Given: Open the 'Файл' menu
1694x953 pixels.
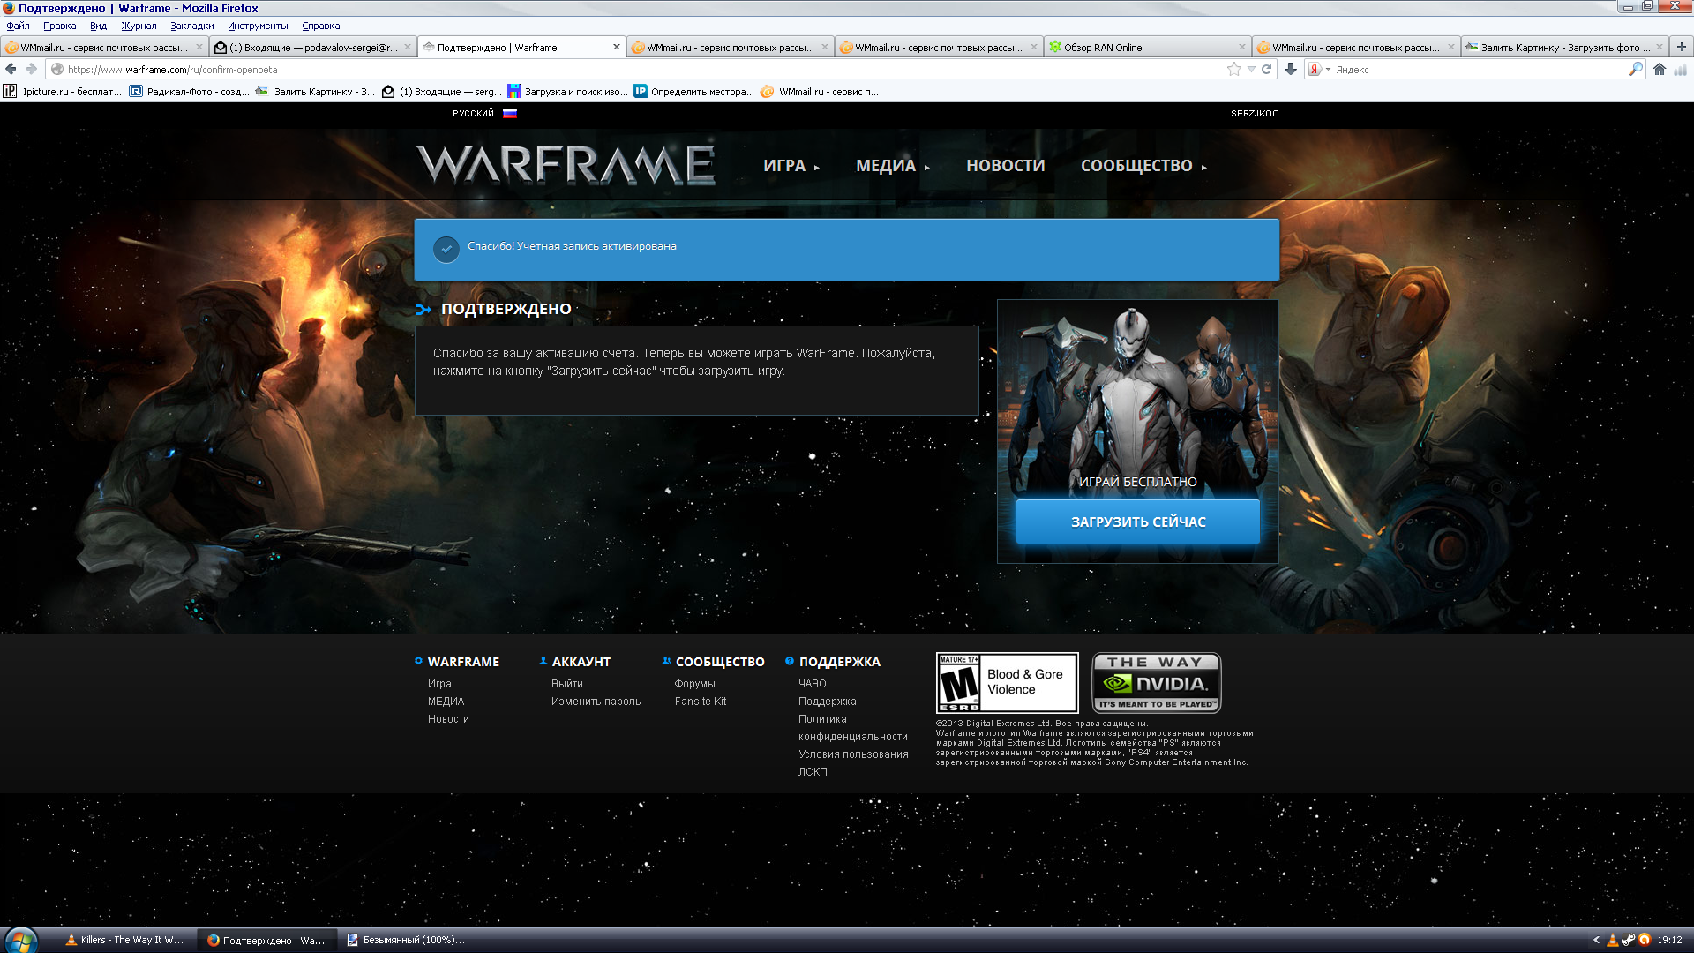Looking at the screenshot, I should click(18, 26).
